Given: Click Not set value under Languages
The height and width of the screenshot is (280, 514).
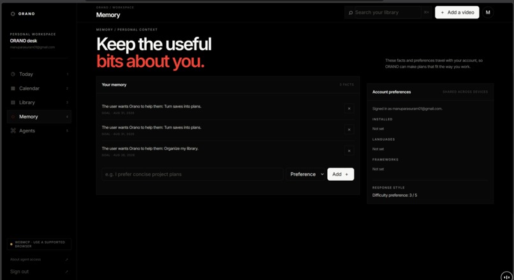Looking at the screenshot, I should pyautogui.click(x=378, y=149).
